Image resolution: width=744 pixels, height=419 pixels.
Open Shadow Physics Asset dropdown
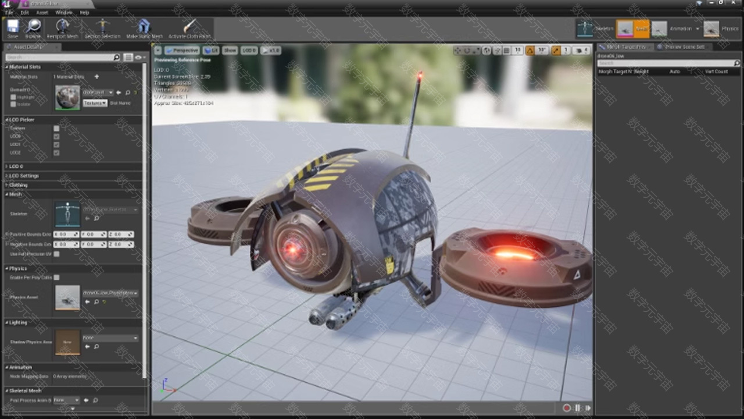(x=110, y=338)
